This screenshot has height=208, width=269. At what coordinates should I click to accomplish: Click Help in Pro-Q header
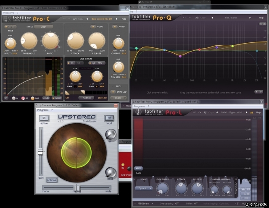[x=261, y=18]
